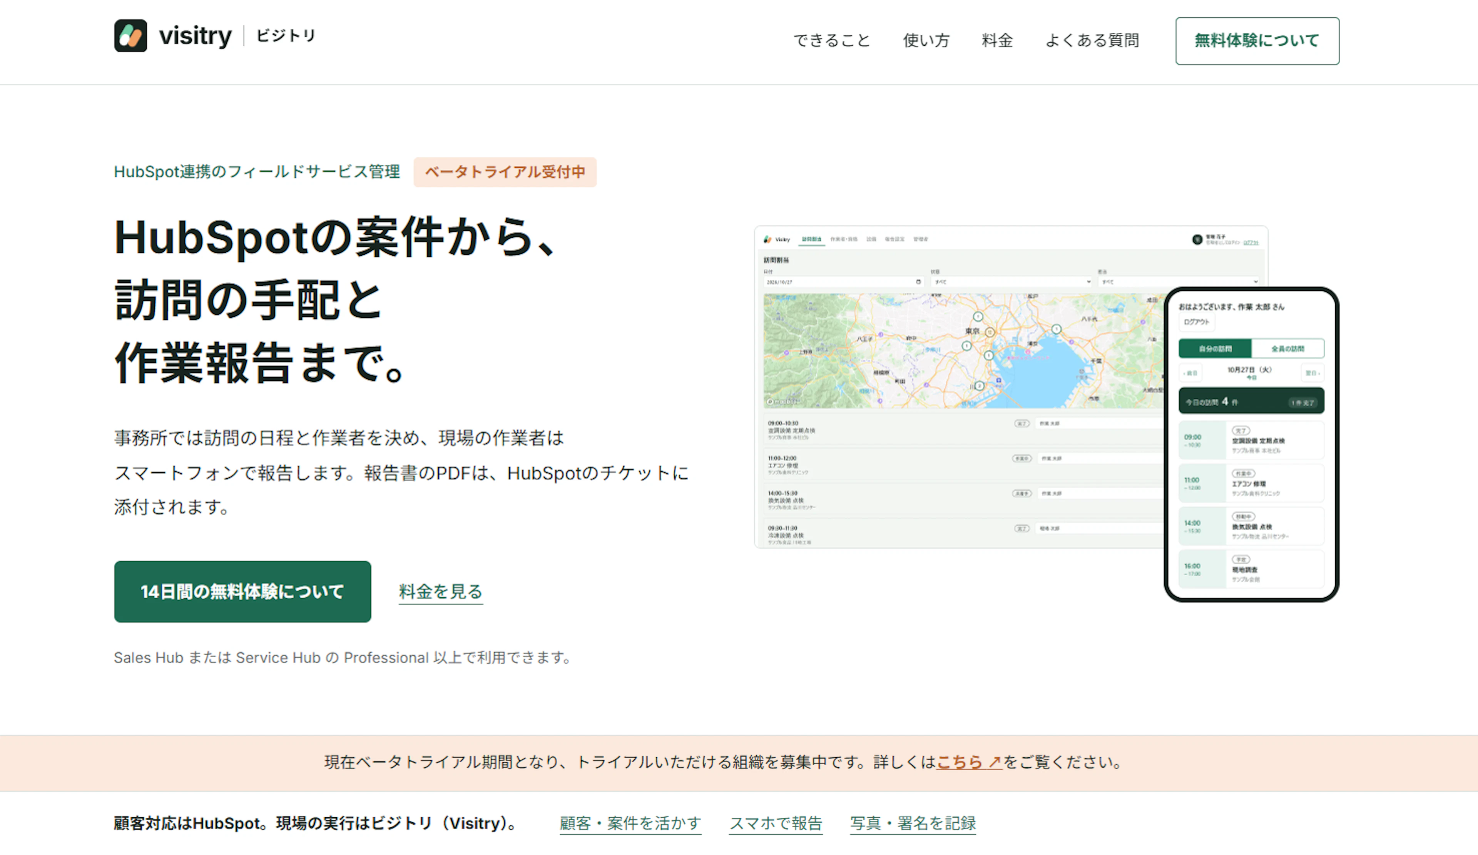Go to previous day in phone mockup
The height and width of the screenshot is (855, 1478).
1190,373
